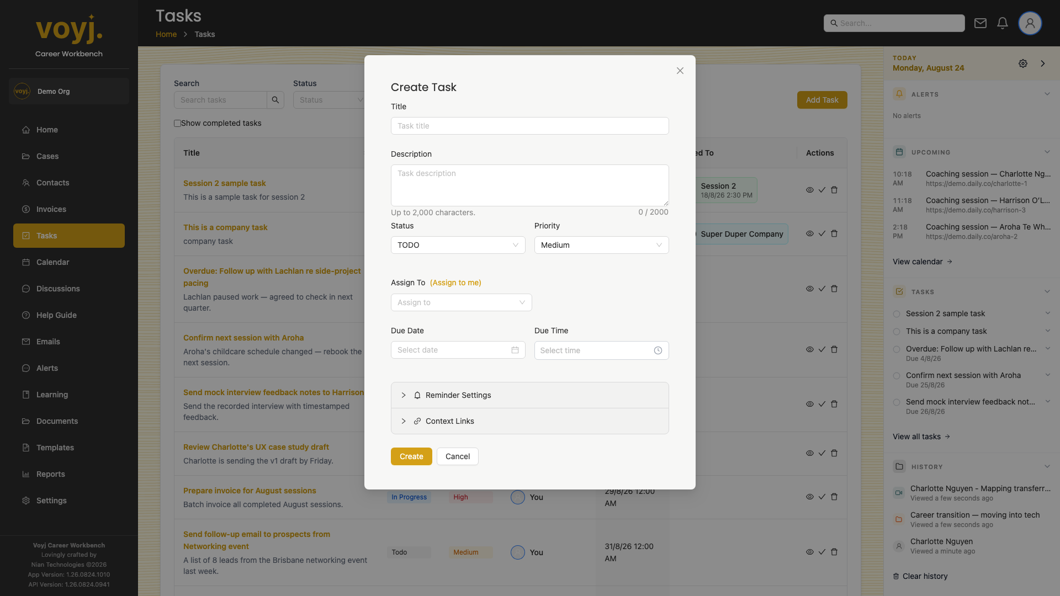Delete the Prepare invoice for August sessions task

(x=834, y=497)
